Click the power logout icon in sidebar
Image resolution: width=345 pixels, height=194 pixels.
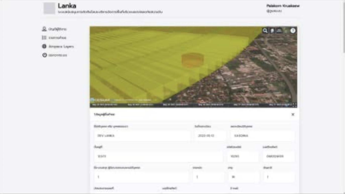[x=44, y=55]
